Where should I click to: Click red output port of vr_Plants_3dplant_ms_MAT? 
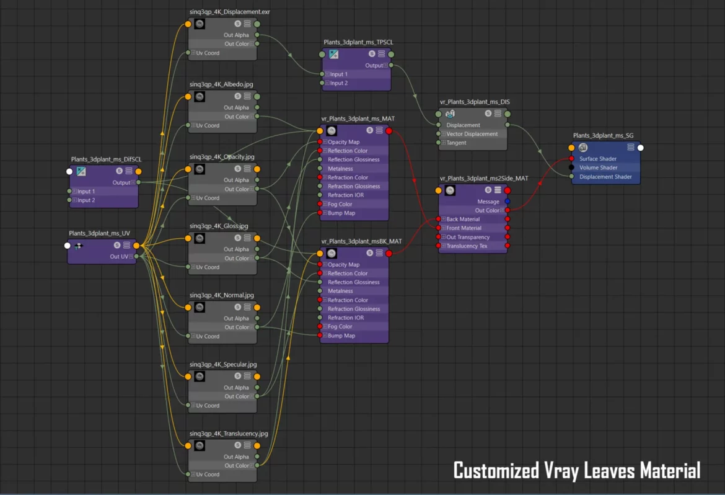click(389, 131)
